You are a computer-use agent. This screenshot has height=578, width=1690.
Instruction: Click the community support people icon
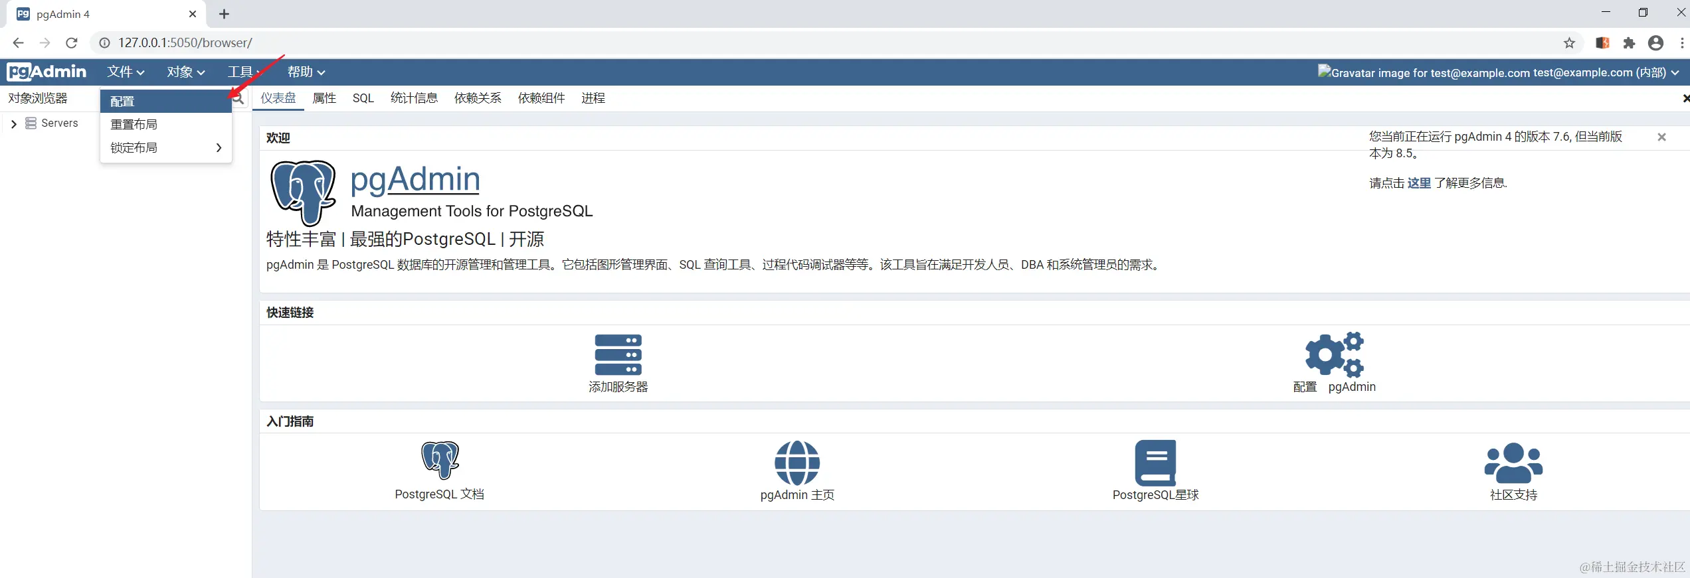(x=1513, y=463)
